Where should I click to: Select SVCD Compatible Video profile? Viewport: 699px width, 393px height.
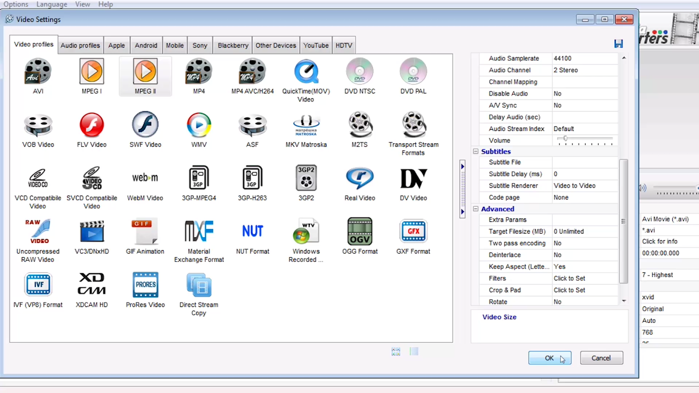coord(92,187)
